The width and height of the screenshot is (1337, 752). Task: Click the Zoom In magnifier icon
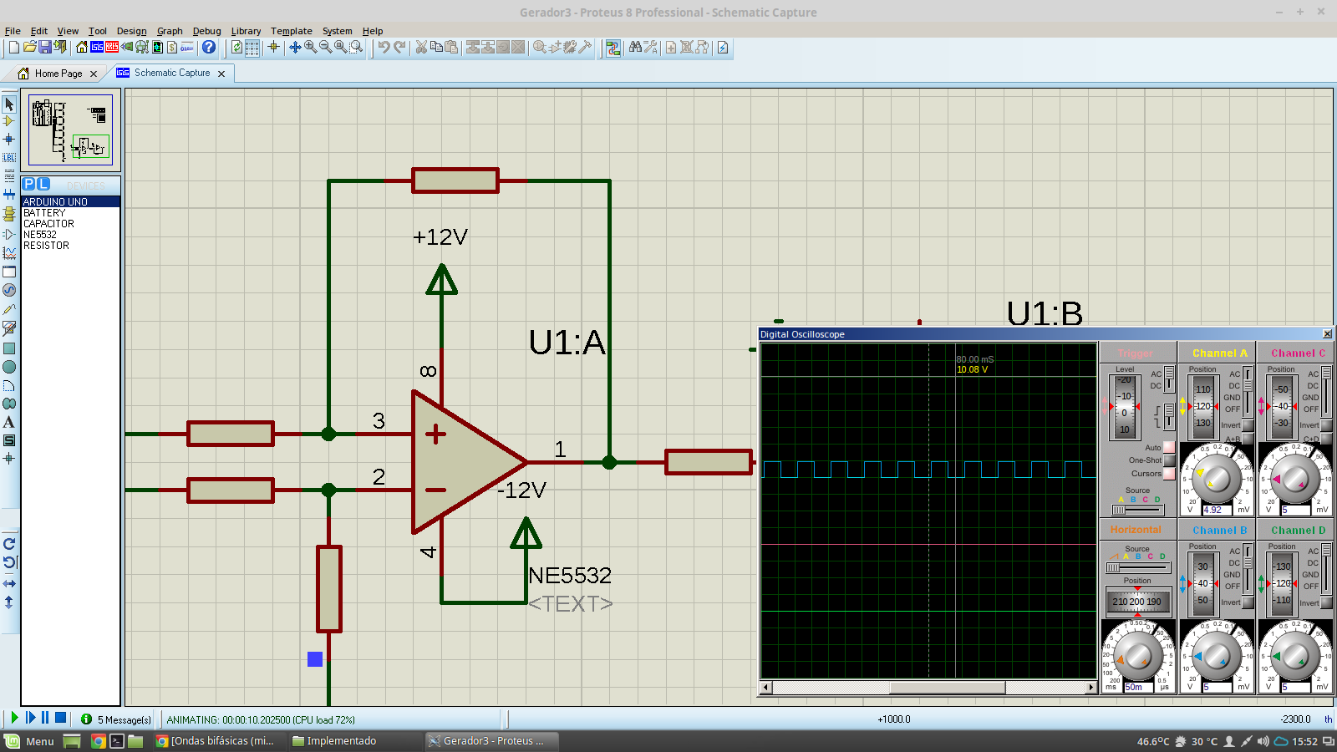[310, 48]
